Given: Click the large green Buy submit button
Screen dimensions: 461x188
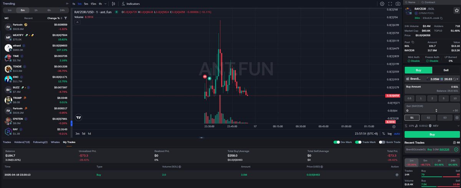Looking at the screenshot, I should [432, 135].
